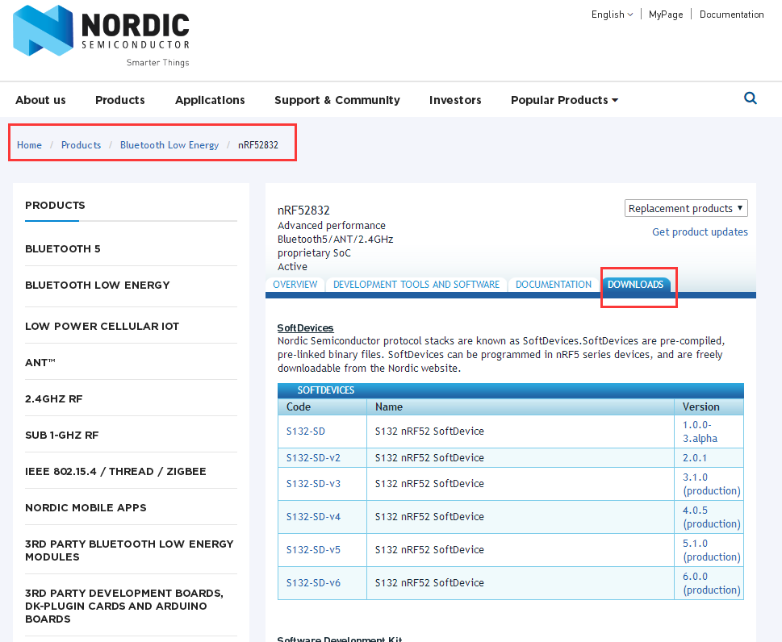This screenshot has height=642, width=782.
Task: Open the Development Tools and Software tab
Action: coord(416,285)
